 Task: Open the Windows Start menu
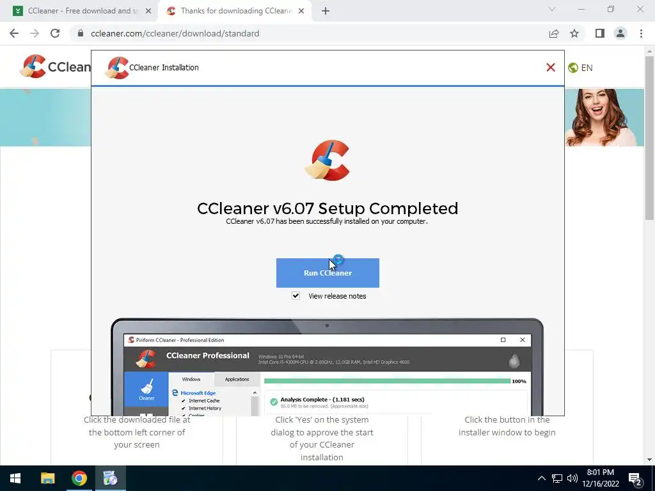point(15,478)
